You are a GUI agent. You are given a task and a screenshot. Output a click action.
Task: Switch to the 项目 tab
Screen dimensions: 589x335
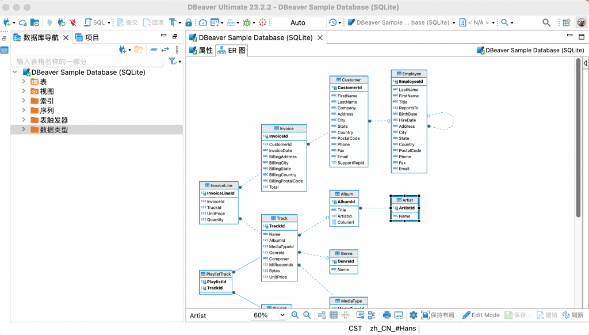coord(87,37)
